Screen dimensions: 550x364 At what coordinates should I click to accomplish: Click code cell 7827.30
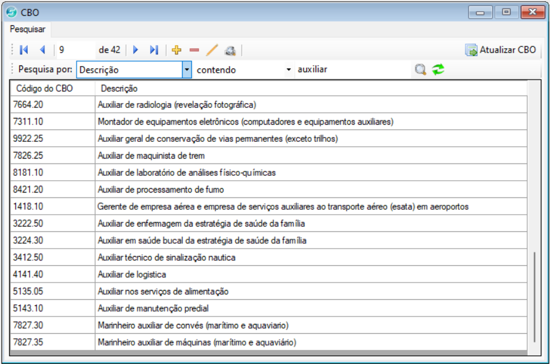pos(52,325)
